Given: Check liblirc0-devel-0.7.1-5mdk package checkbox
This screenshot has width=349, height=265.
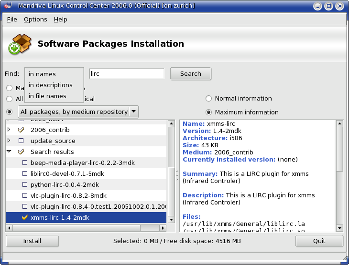Looking at the screenshot, I should pyautogui.click(x=25, y=173).
